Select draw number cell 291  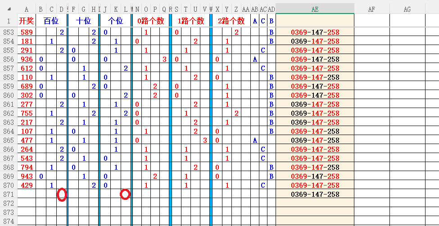[27, 50]
